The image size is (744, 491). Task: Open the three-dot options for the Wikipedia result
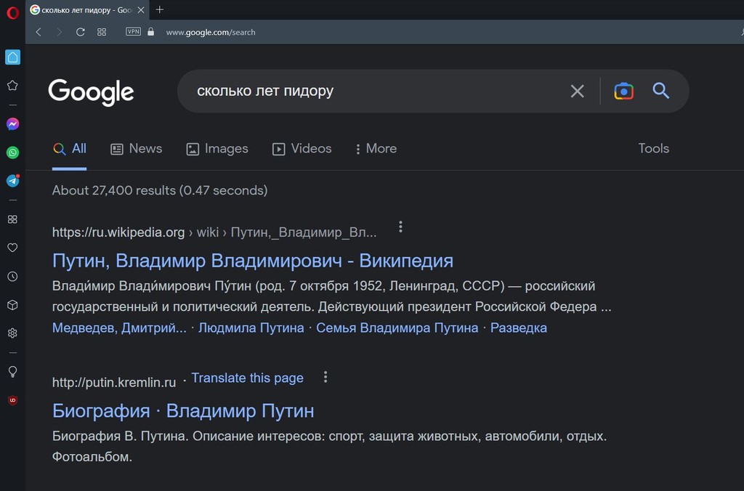click(x=400, y=226)
